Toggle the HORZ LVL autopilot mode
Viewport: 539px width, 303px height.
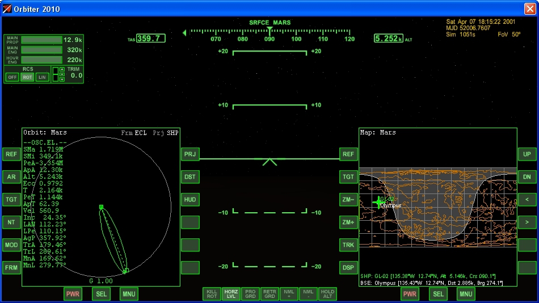click(x=231, y=294)
